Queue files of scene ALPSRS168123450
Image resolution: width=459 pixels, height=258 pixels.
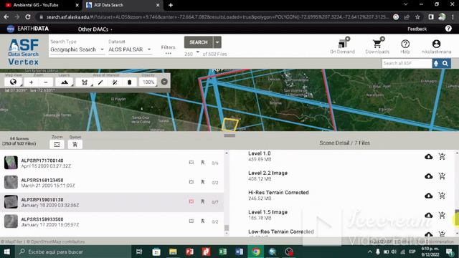pos(202,182)
